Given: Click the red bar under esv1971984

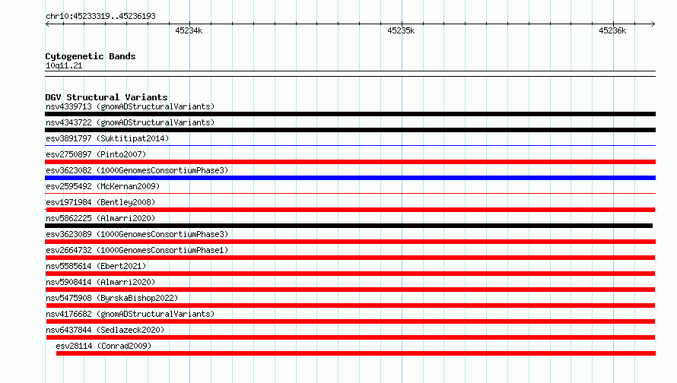Looking at the screenshot, I should tap(350, 210).
